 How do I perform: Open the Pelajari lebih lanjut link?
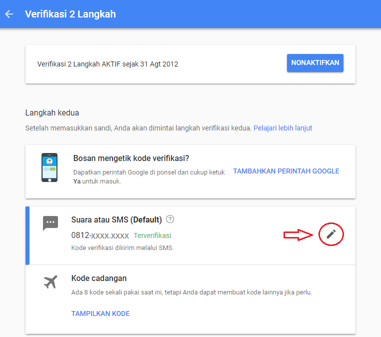283,128
